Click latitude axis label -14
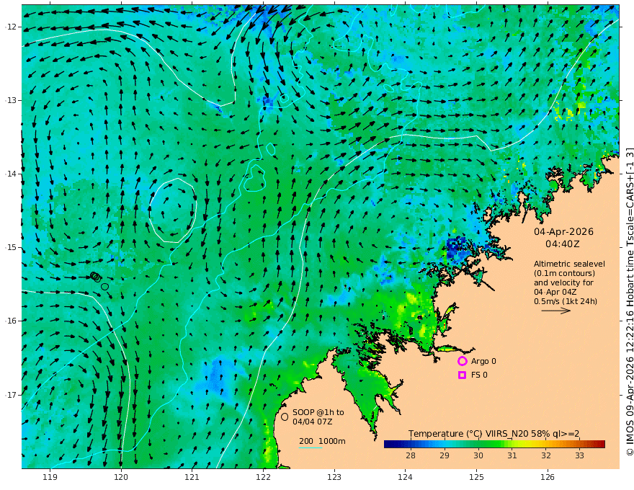 11,174
